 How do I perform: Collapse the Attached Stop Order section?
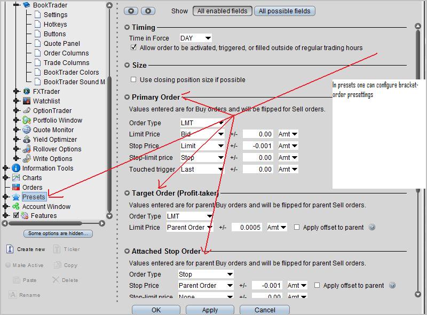coord(127,251)
